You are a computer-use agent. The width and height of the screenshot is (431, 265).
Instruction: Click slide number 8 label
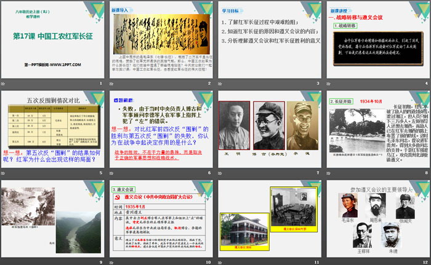pyautogui.click(x=427, y=173)
